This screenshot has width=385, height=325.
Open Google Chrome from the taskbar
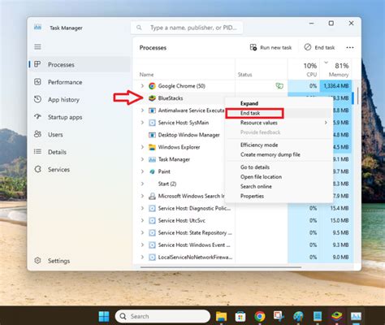[x=260, y=316]
